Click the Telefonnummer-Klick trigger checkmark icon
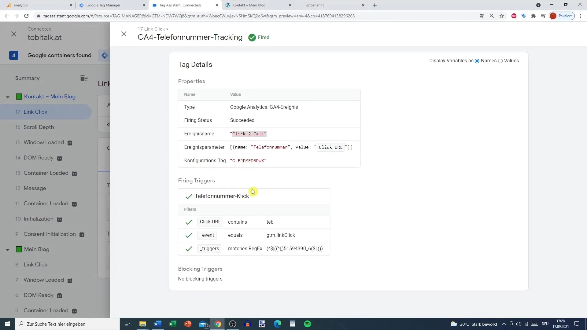The image size is (587, 330). coord(189,196)
